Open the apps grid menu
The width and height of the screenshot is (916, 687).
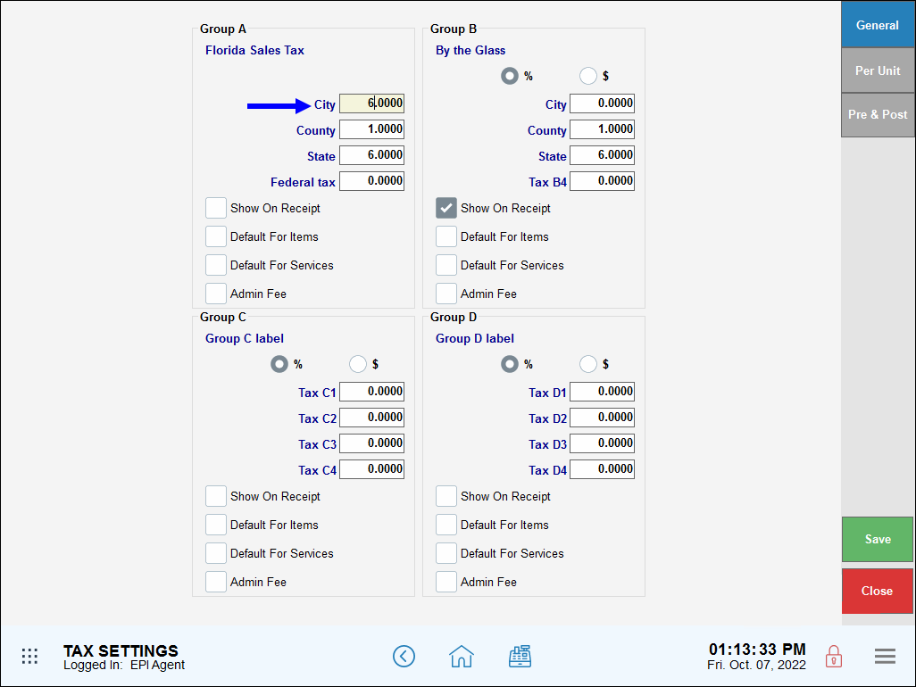[x=29, y=656]
